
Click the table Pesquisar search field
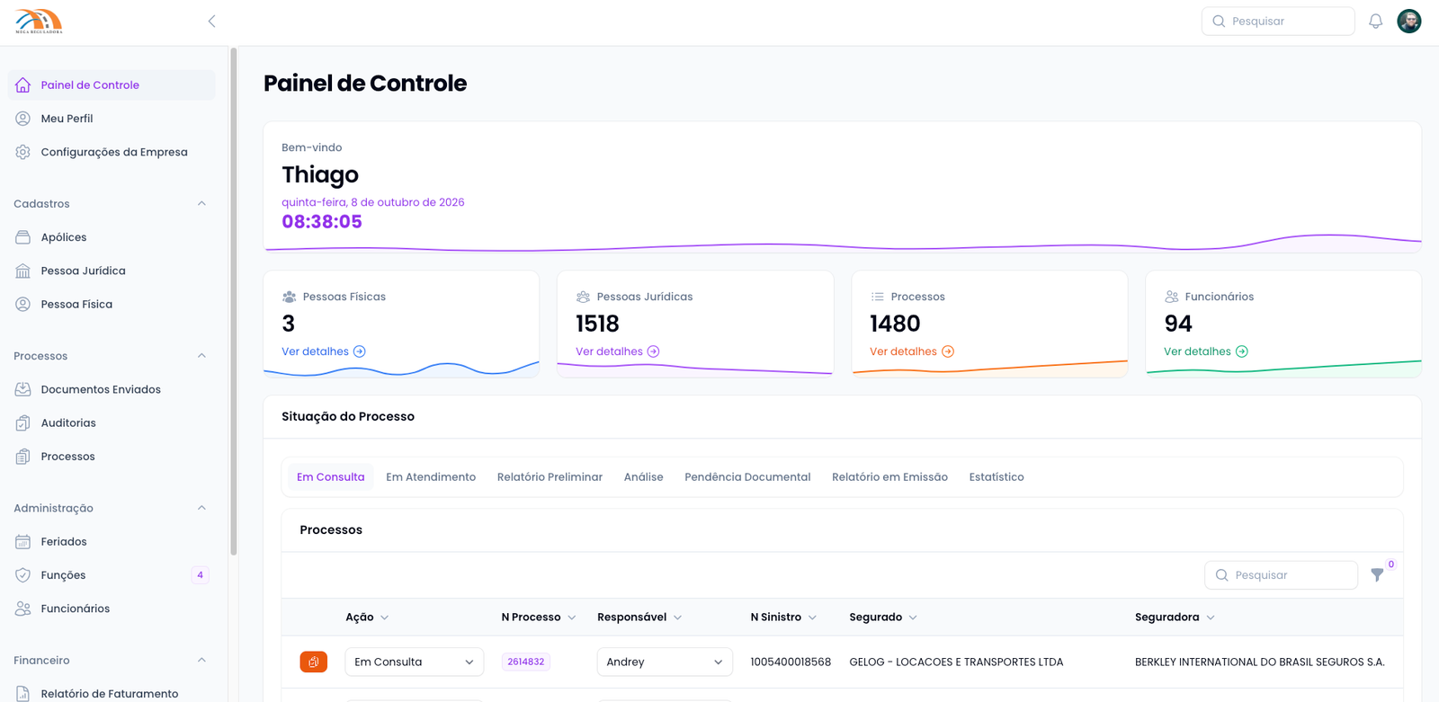[x=1281, y=575]
